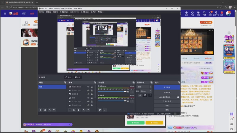This screenshot has height=133, width=237.
Task: Move the scene down in Scenes panel
Action: [54, 110]
